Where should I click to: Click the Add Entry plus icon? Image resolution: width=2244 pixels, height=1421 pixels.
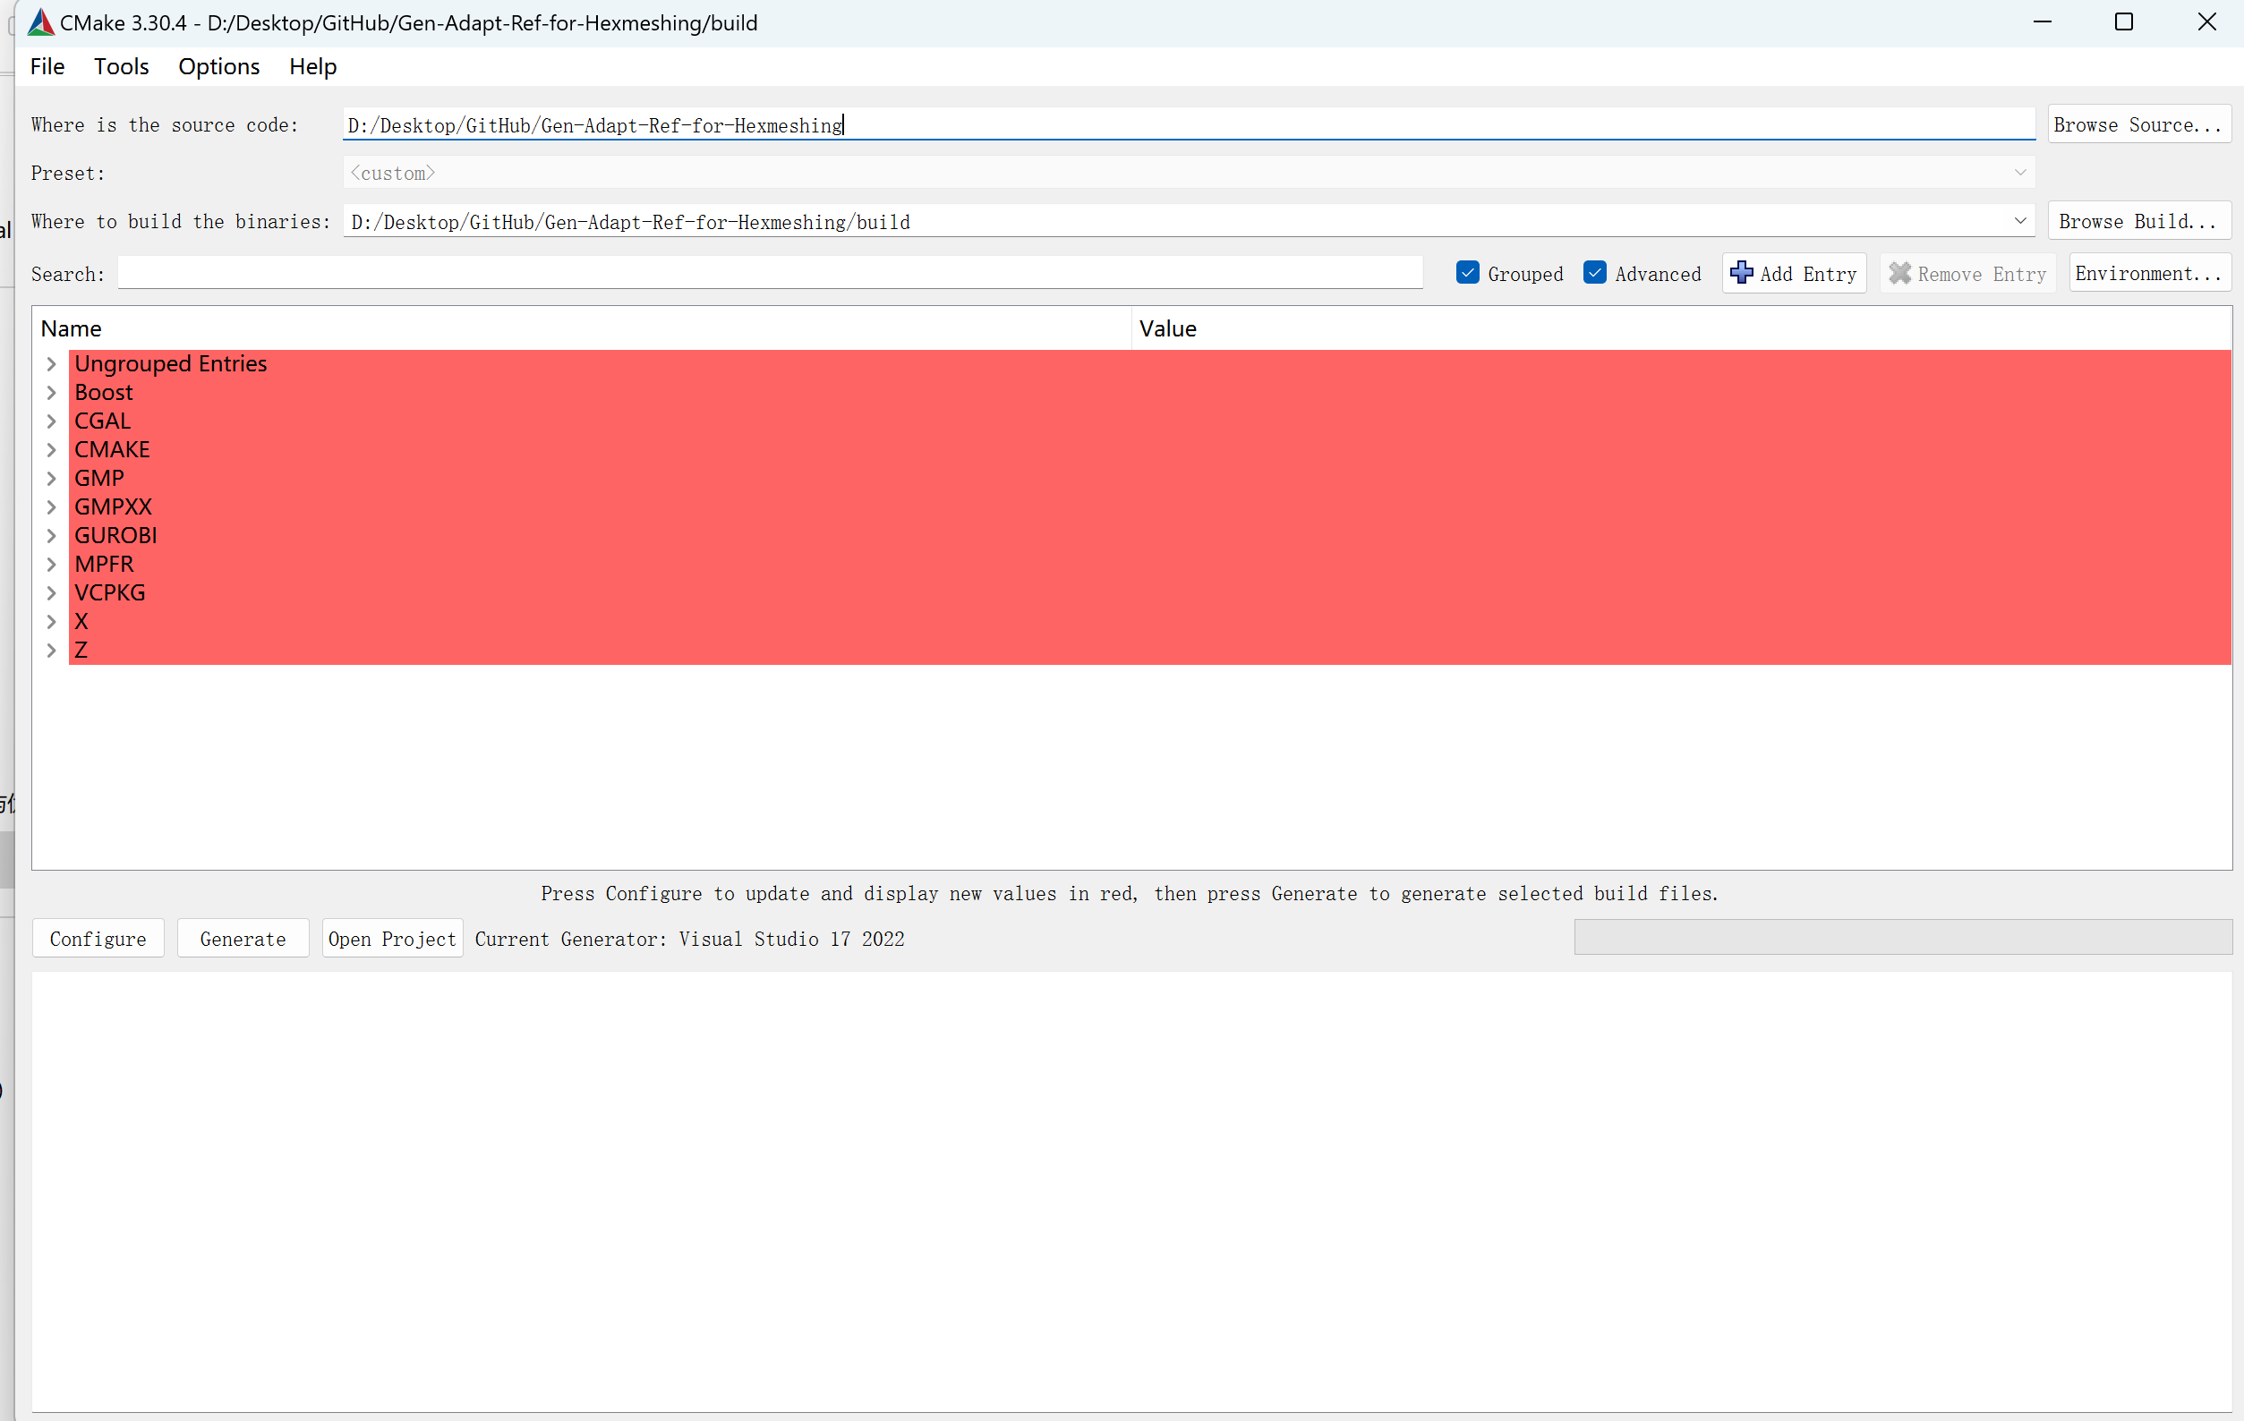pyautogui.click(x=1741, y=273)
